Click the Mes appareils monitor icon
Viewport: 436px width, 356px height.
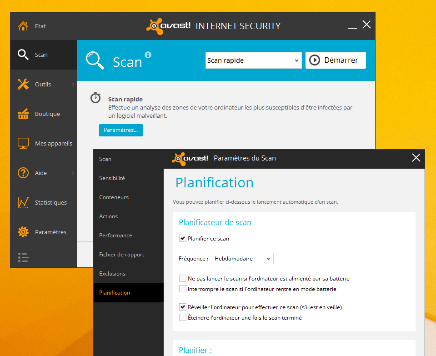point(23,143)
